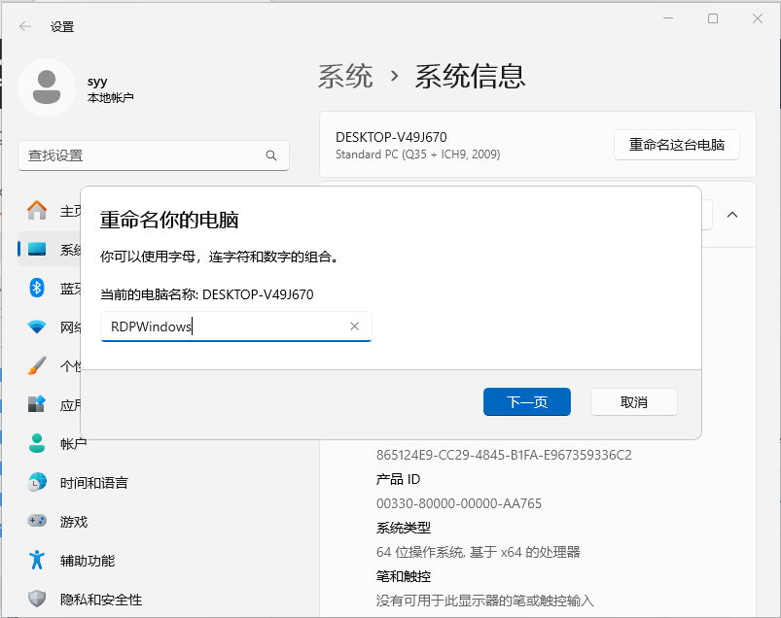Open 游戏 gaming settings
781x618 pixels.
click(74, 522)
